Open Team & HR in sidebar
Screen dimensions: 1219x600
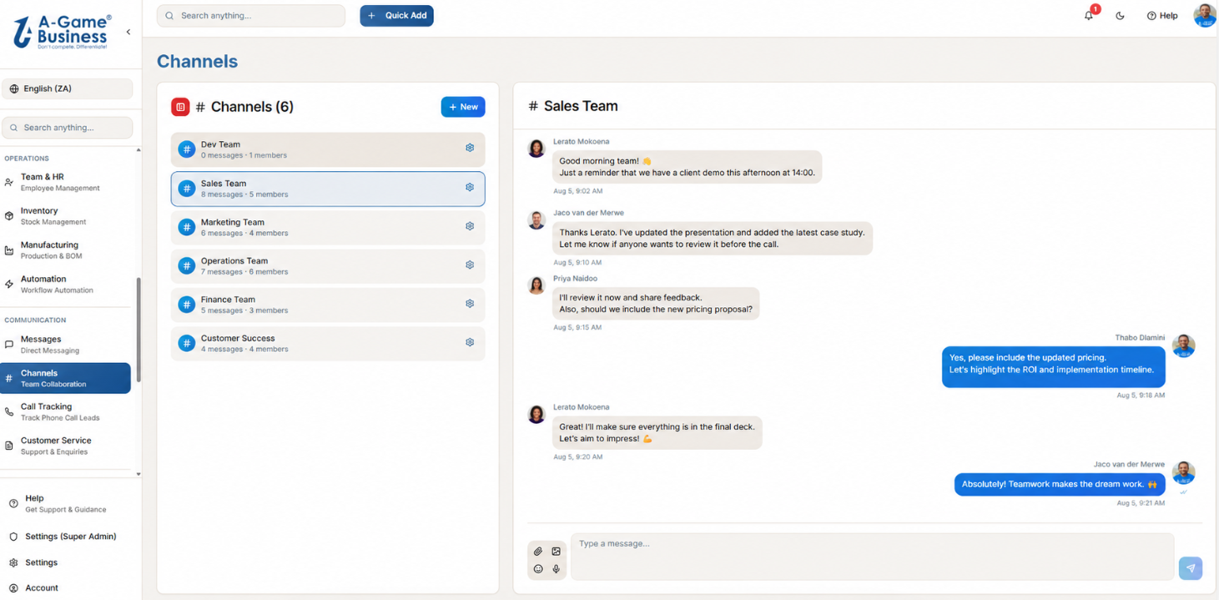(x=66, y=182)
